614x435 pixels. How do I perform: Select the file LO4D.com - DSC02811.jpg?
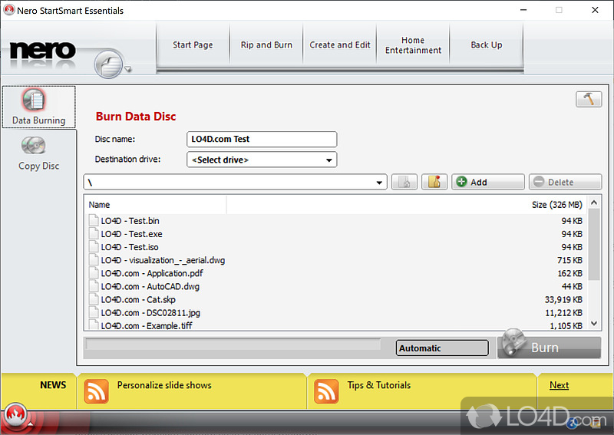150,312
